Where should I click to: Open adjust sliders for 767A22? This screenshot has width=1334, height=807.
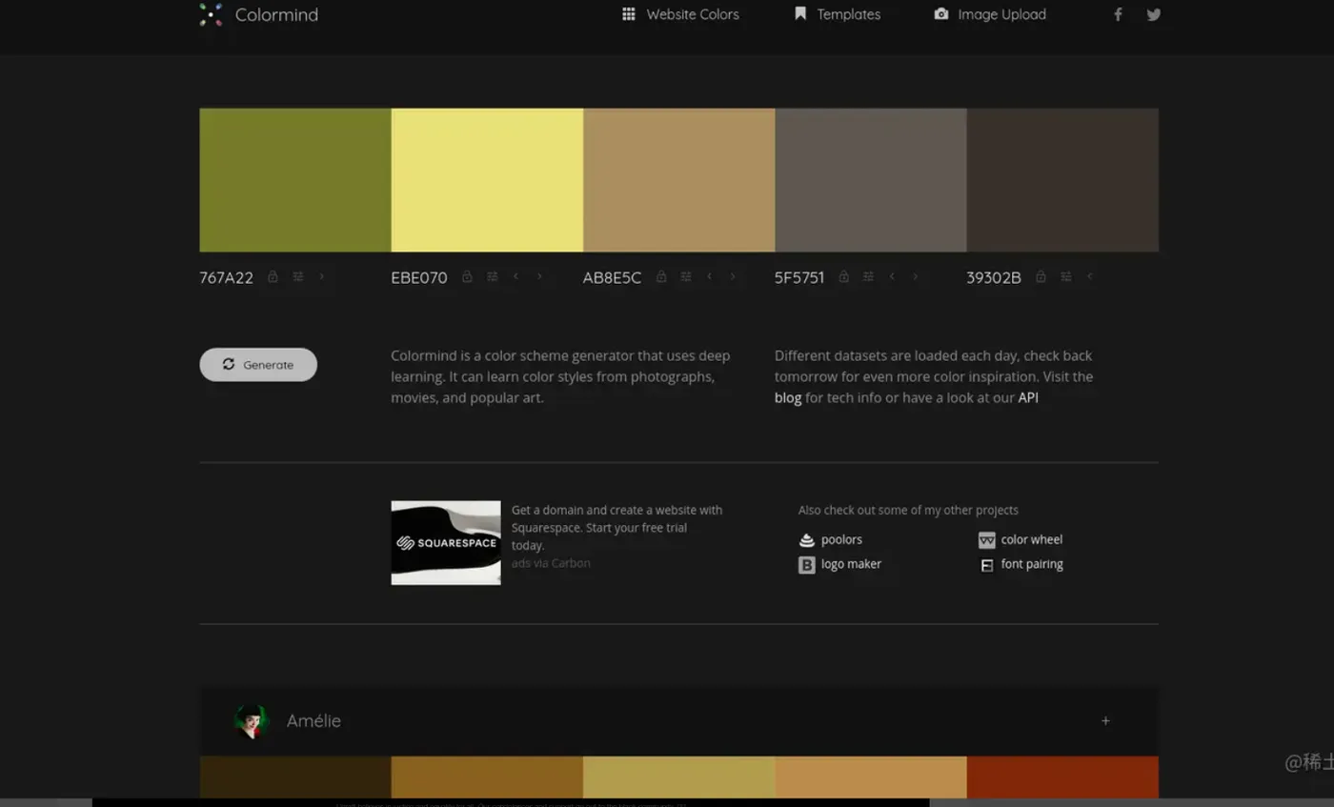[298, 277]
